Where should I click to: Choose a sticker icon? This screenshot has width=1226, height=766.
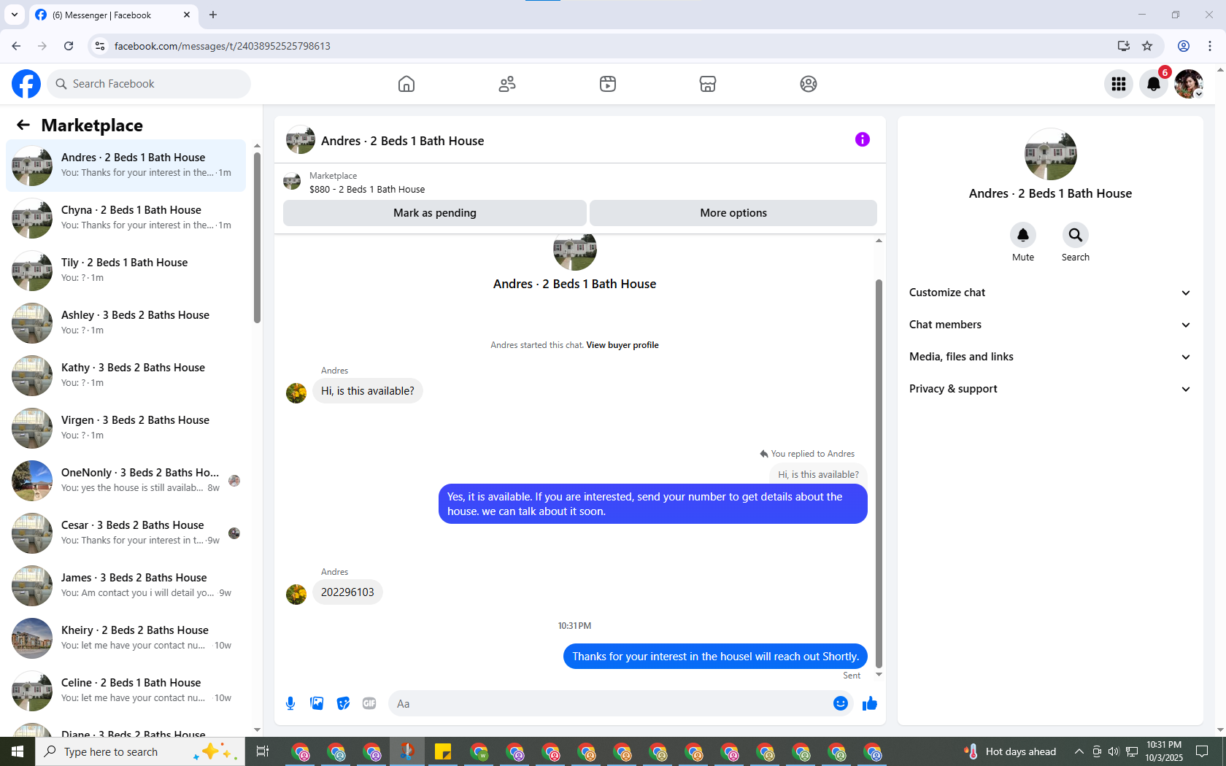pos(343,703)
